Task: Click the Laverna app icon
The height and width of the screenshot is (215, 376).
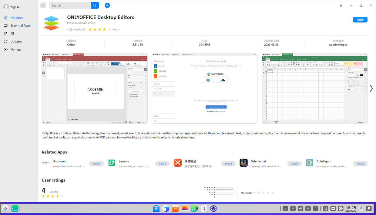Action: tap(111, 163)
